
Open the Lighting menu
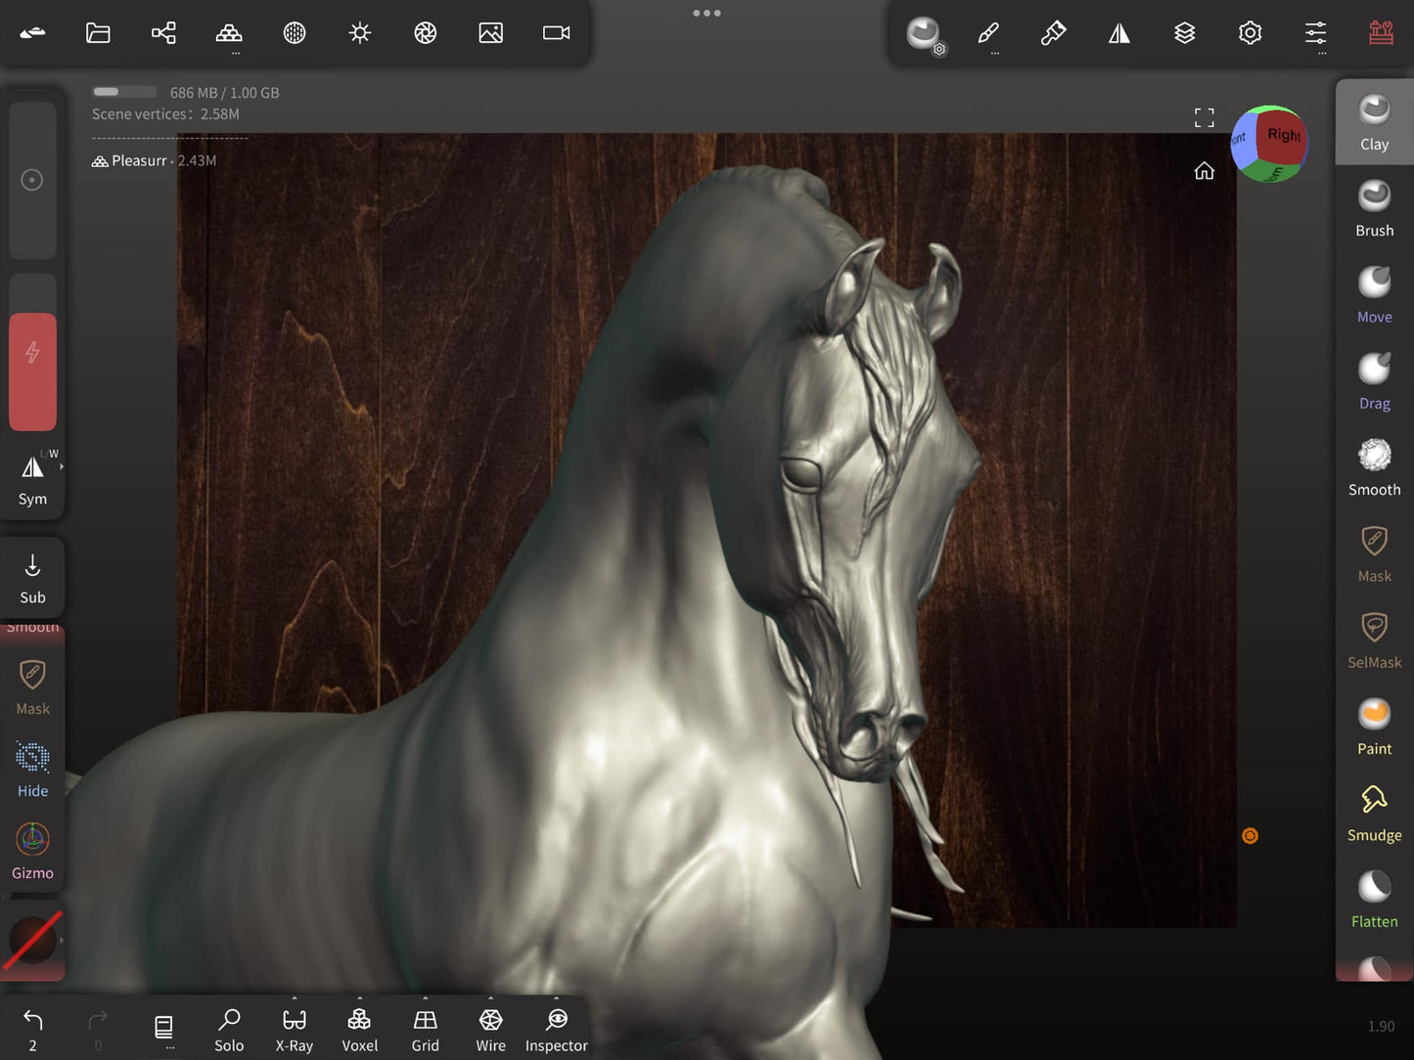(360, 33)
